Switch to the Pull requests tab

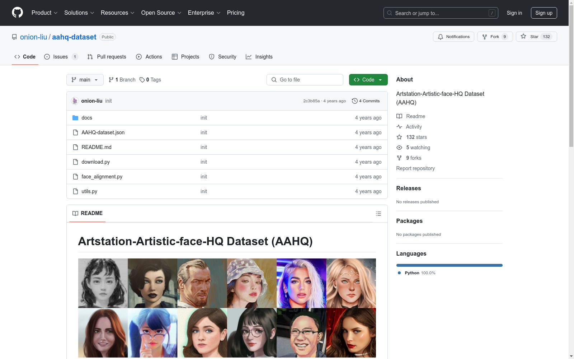[107, 57]
